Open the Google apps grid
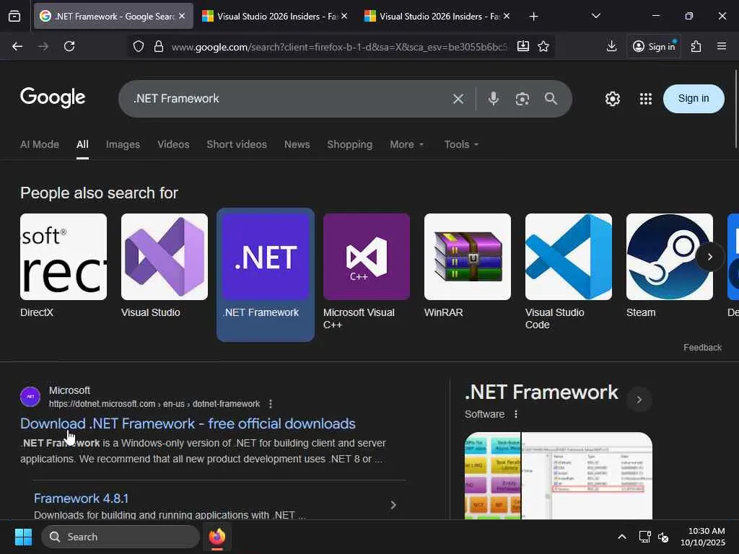 point(646,98)
